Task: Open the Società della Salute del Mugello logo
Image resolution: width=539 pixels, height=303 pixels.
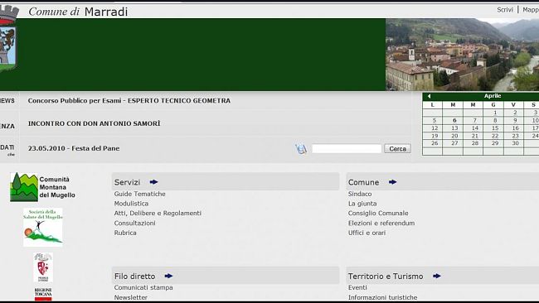Action: coord(43,227)
